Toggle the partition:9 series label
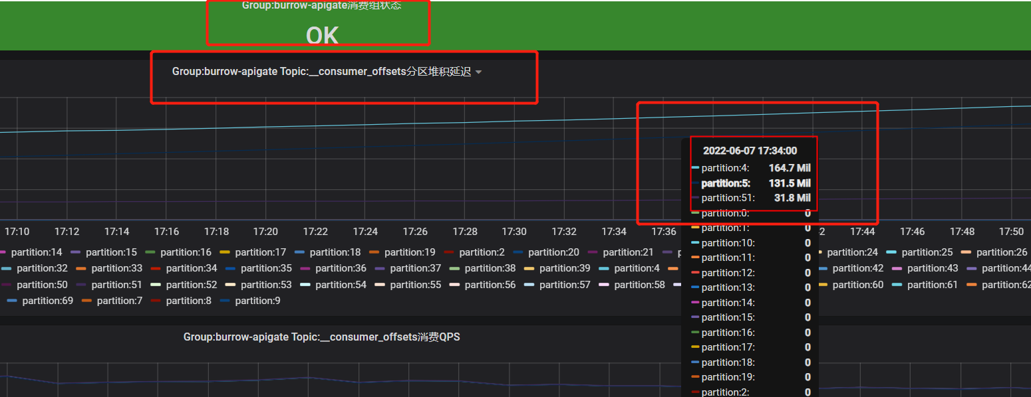This screenshot has width=1031, height=397. point(257,301)
